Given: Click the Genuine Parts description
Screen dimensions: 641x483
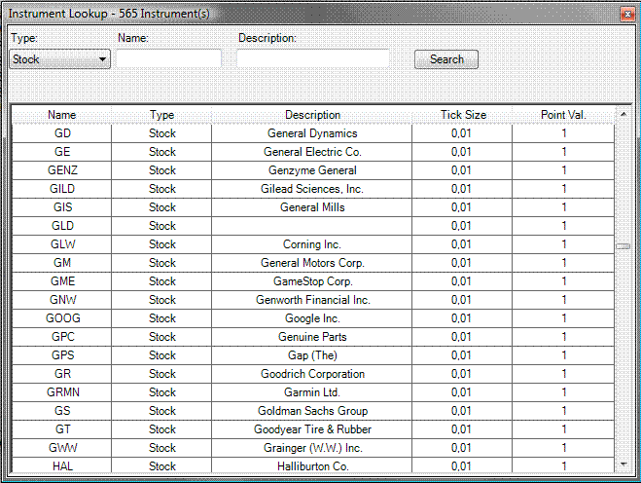Looking at the screenshot, I should point(312,337).
